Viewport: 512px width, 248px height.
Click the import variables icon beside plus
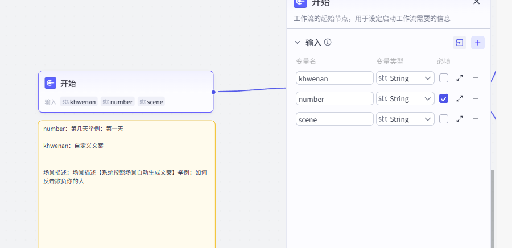click(x=459, y=43)
